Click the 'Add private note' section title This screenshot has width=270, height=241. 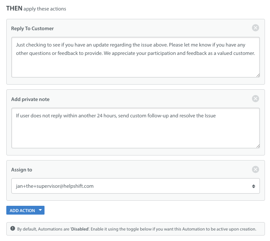[x=30, y=99]
